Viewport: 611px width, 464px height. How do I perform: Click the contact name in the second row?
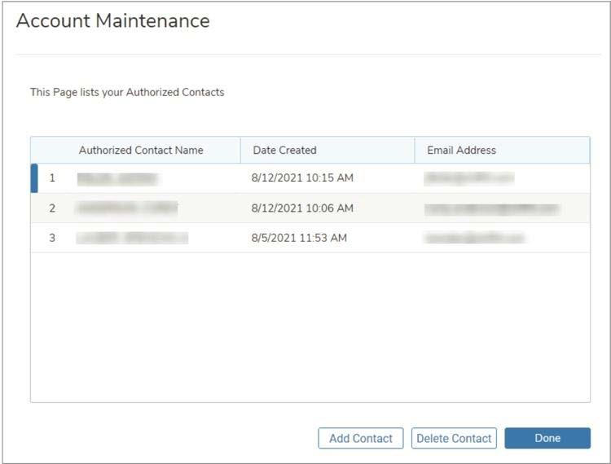pyautogui.click(x=126, y=208)
